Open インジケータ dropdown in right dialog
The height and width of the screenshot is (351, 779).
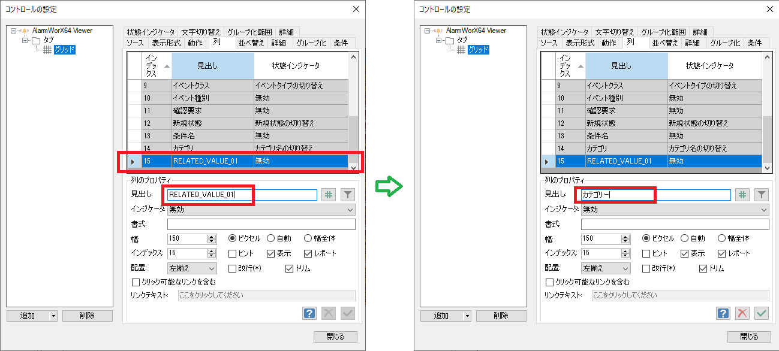pos(675,210)
